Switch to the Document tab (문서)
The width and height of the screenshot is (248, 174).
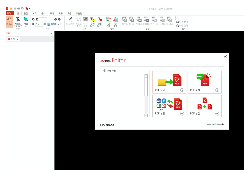[43, 13]
